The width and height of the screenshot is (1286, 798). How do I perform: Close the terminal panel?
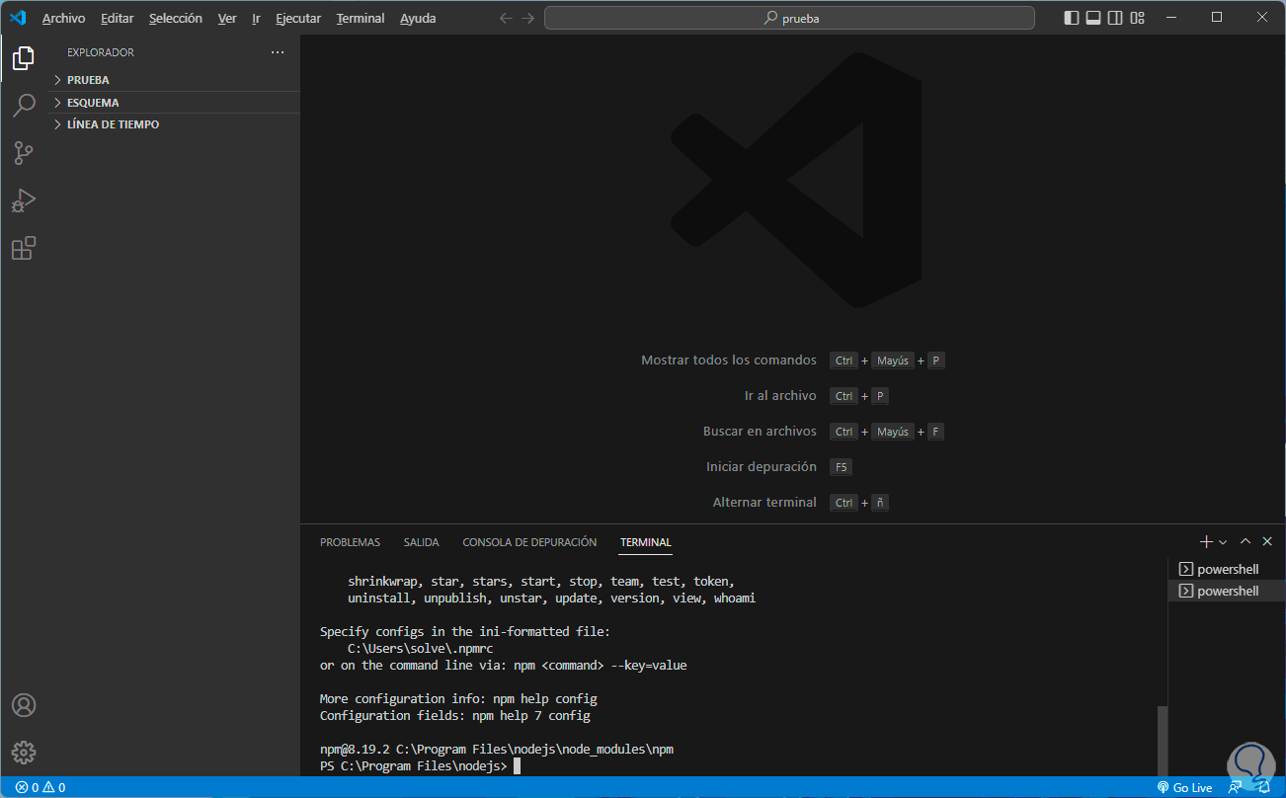(1267, 541)
